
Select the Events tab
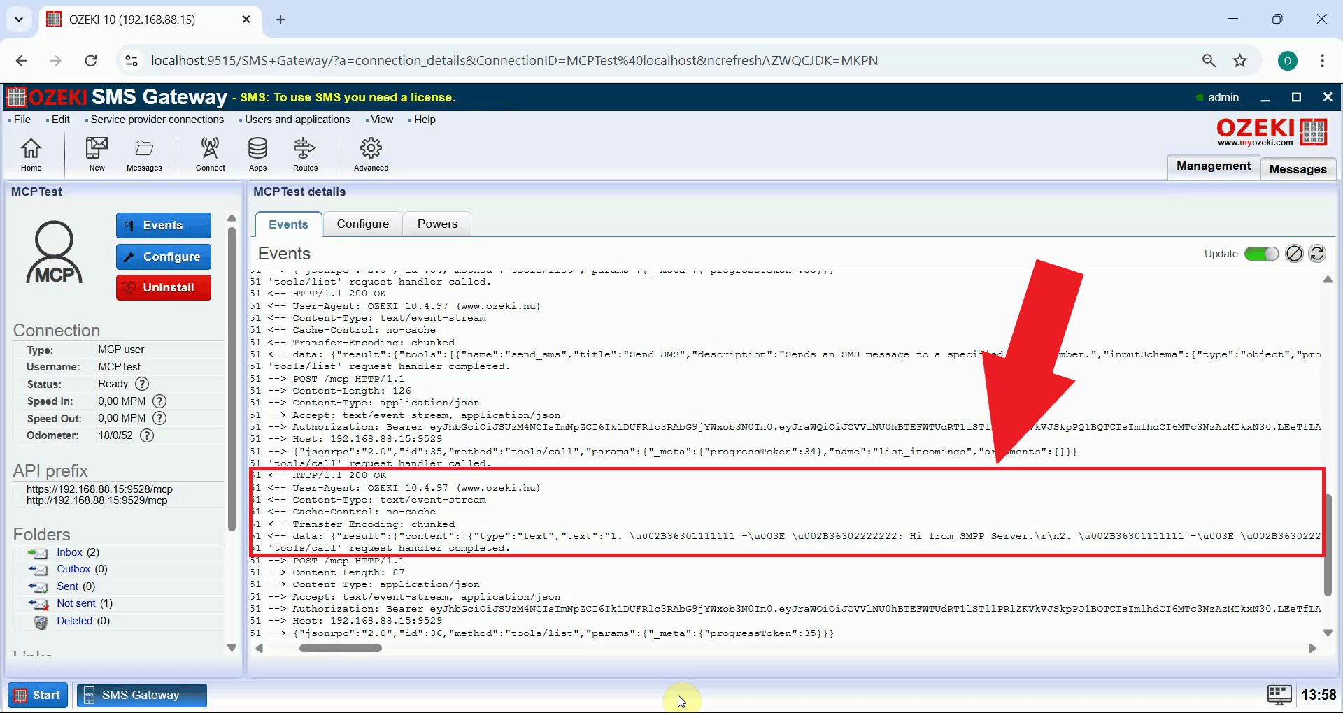288,224
